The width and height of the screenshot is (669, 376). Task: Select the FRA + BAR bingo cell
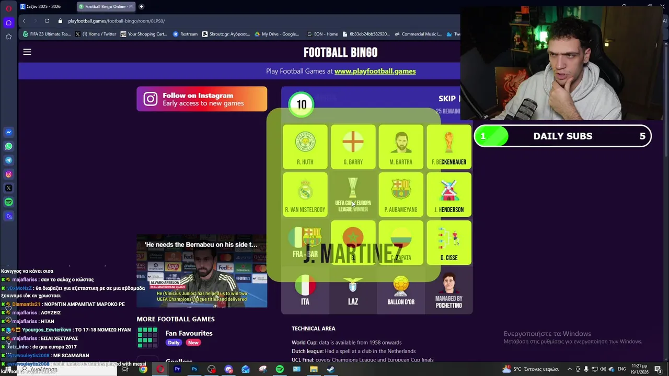[x=305, y=243]
